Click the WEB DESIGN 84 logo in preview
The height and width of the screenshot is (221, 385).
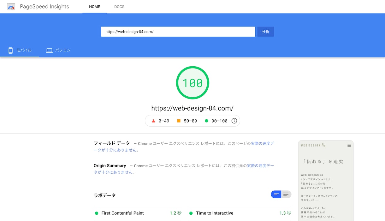point(313,146)
